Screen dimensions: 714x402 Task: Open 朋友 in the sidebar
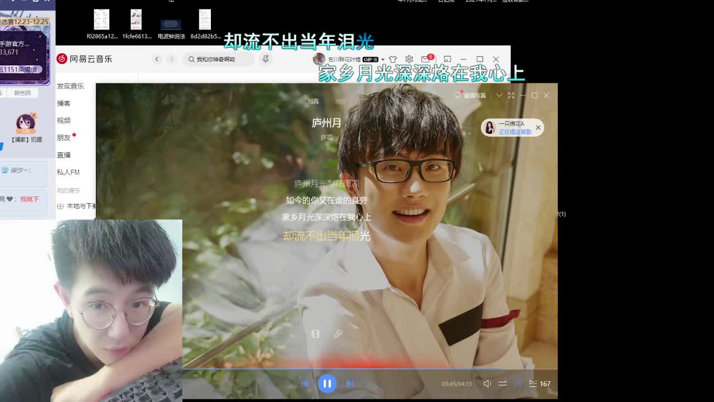coord(65,137)
